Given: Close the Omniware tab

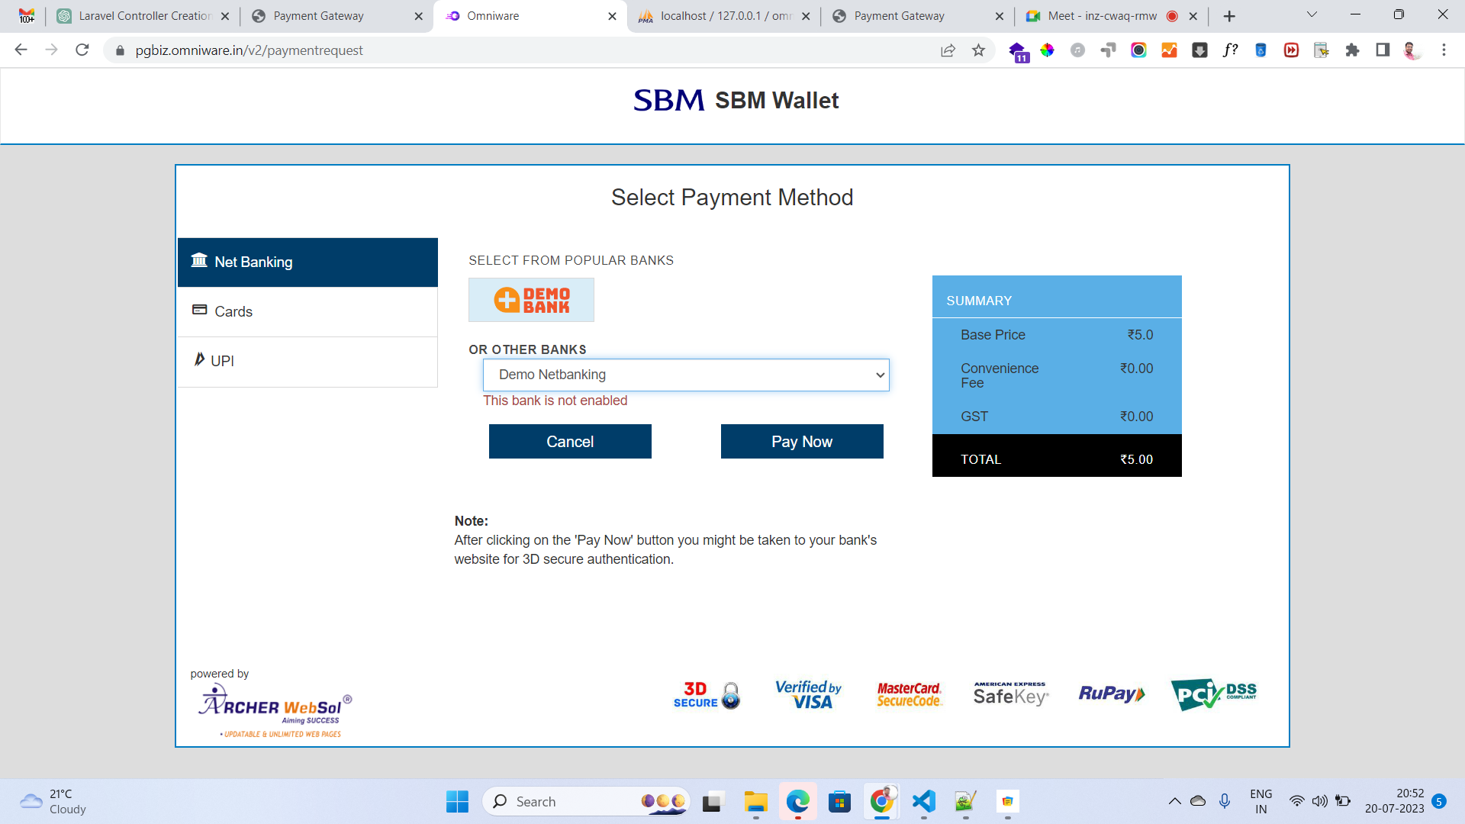Looking at the screenshot, I should pyautogui.click(x=612, y=16).
